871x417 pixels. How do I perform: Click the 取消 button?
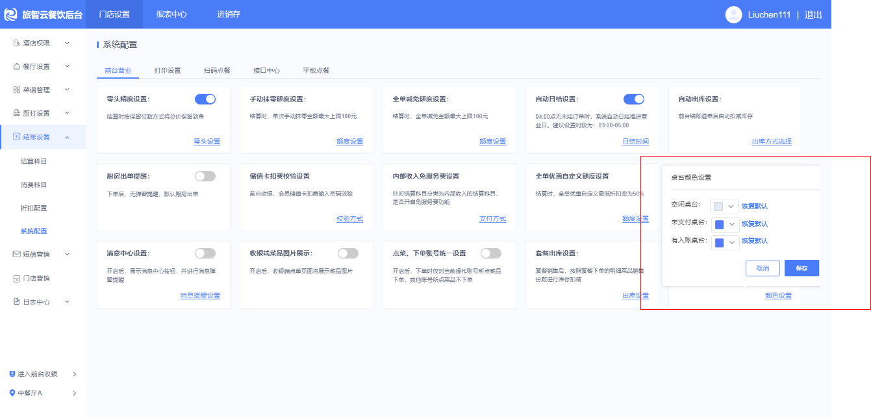pyautogui.click(x=763, y=268)
